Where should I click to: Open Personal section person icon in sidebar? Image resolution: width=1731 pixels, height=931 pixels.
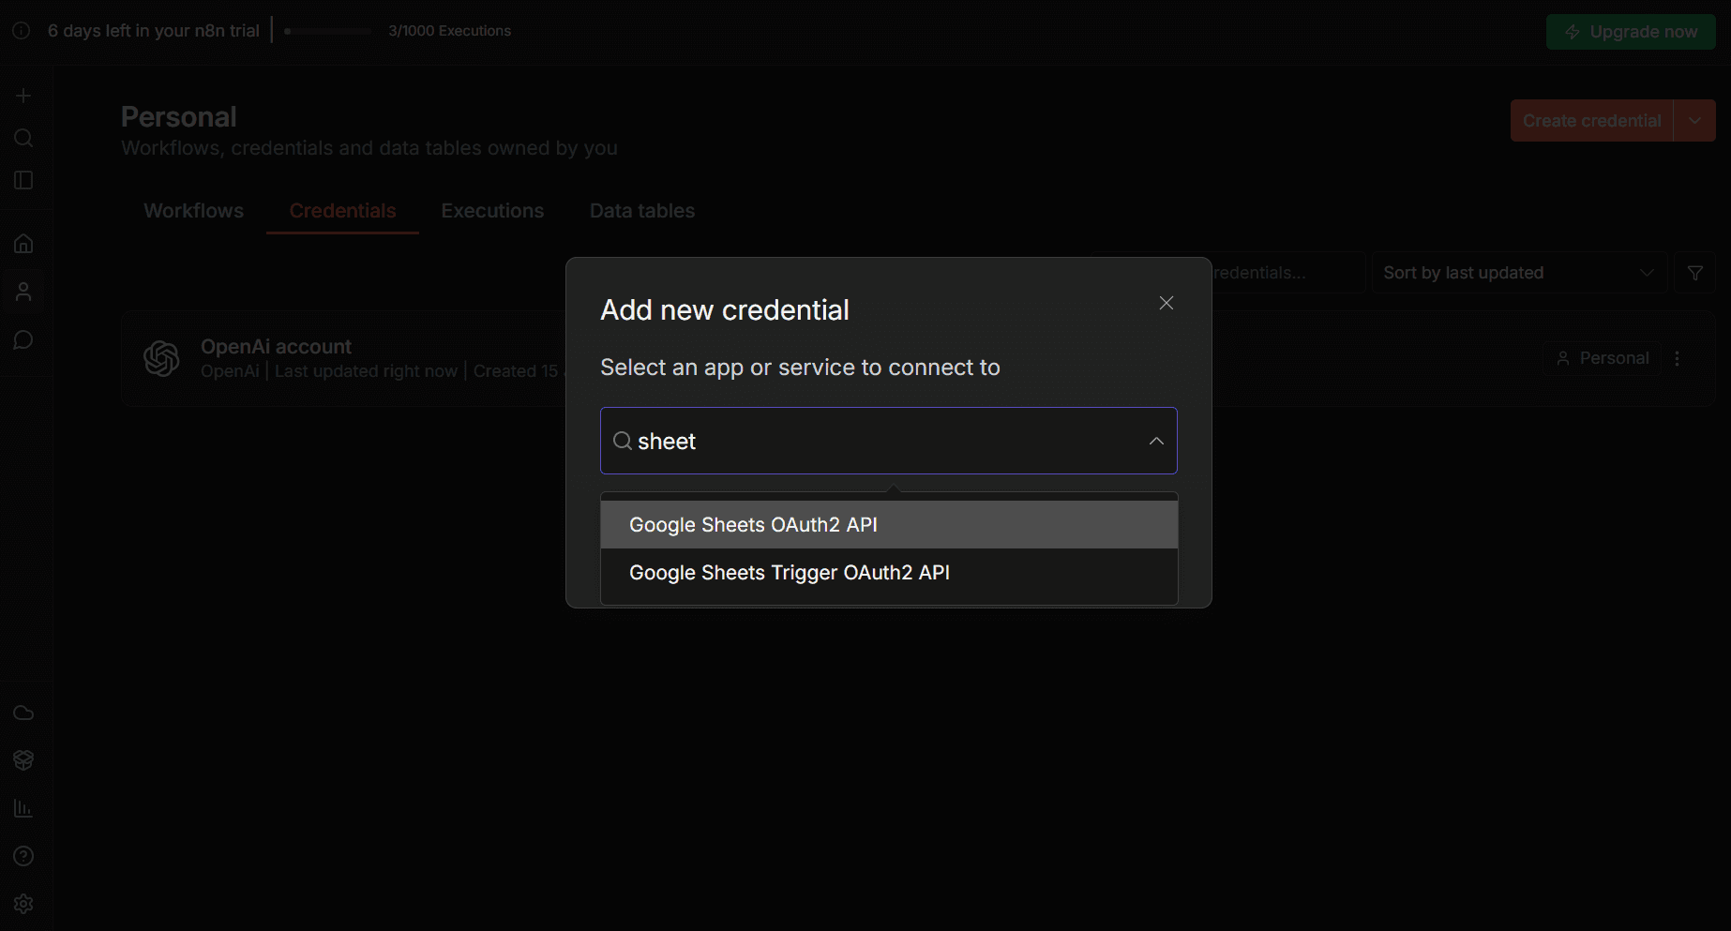coord(23,292)
